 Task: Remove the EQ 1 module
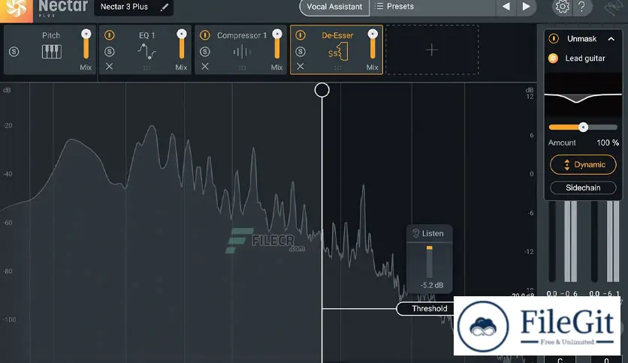pos(110,66)
